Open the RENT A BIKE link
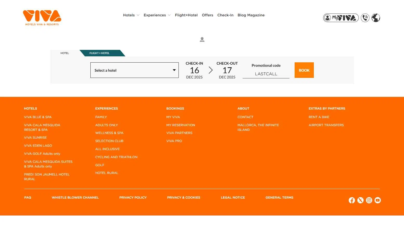The image size is (404, 249). pyautogui.click(x=319, y=117)
